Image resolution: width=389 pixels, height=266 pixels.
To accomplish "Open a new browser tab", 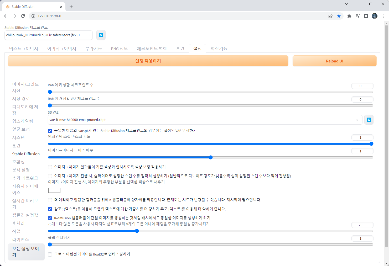I will (71, 7).
